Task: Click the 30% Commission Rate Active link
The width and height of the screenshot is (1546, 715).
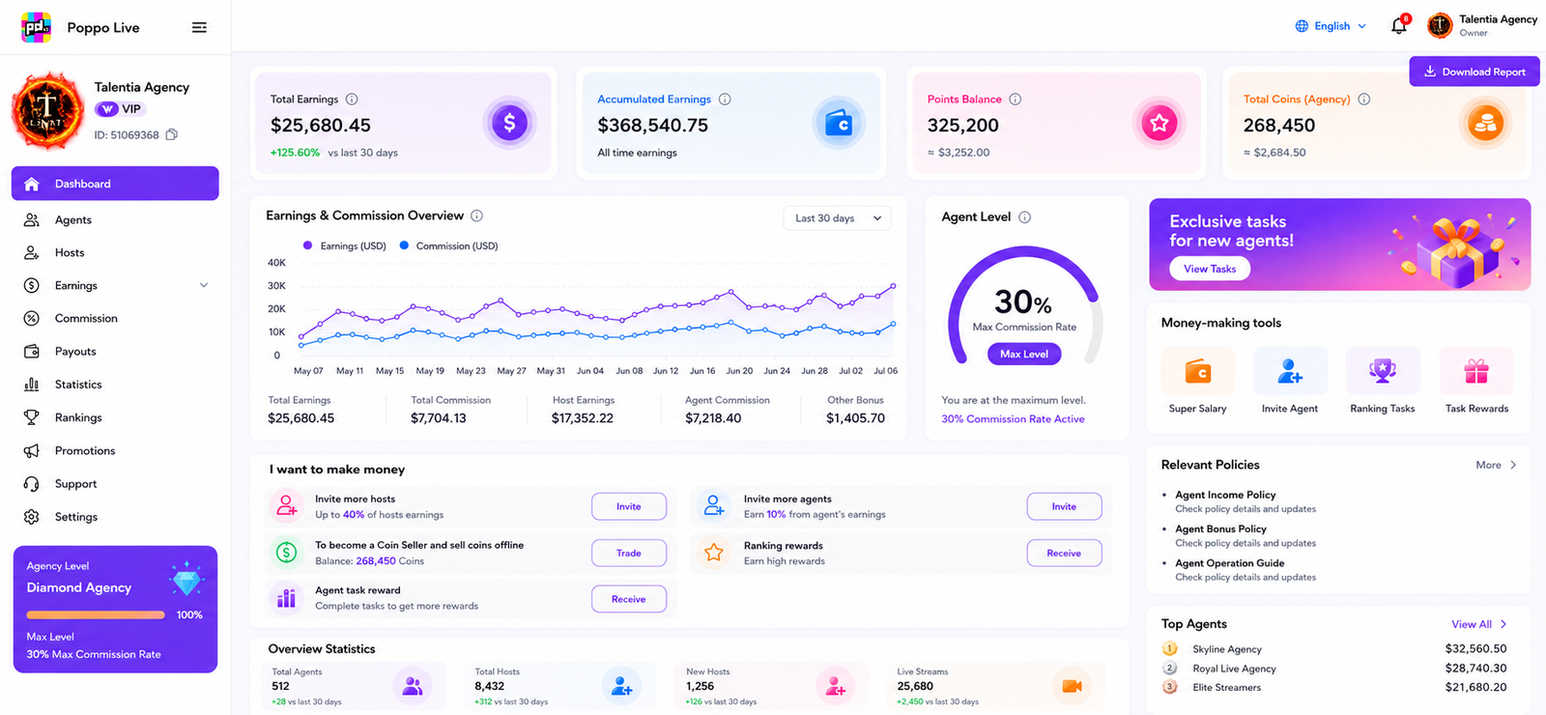Action: click(1013, 419)
